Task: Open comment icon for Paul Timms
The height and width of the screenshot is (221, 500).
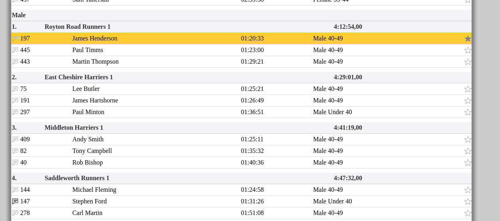Action: click(15, 50)
